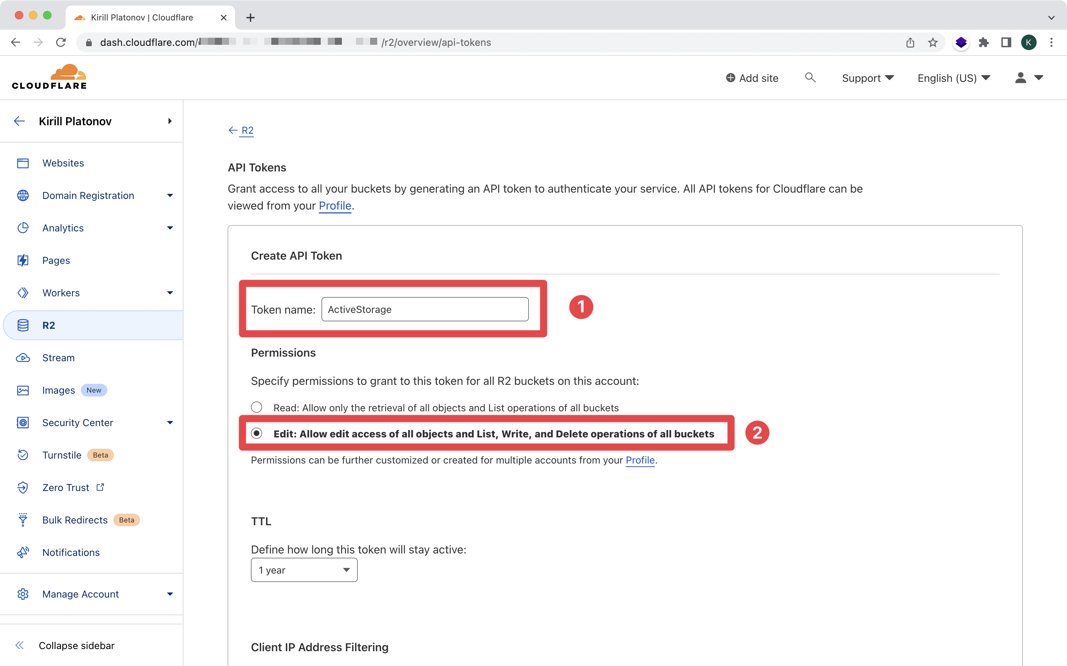Click the Bulk Redirects icon
The height and width of the screenshot is (666, 1067).
tap(23, 520)
